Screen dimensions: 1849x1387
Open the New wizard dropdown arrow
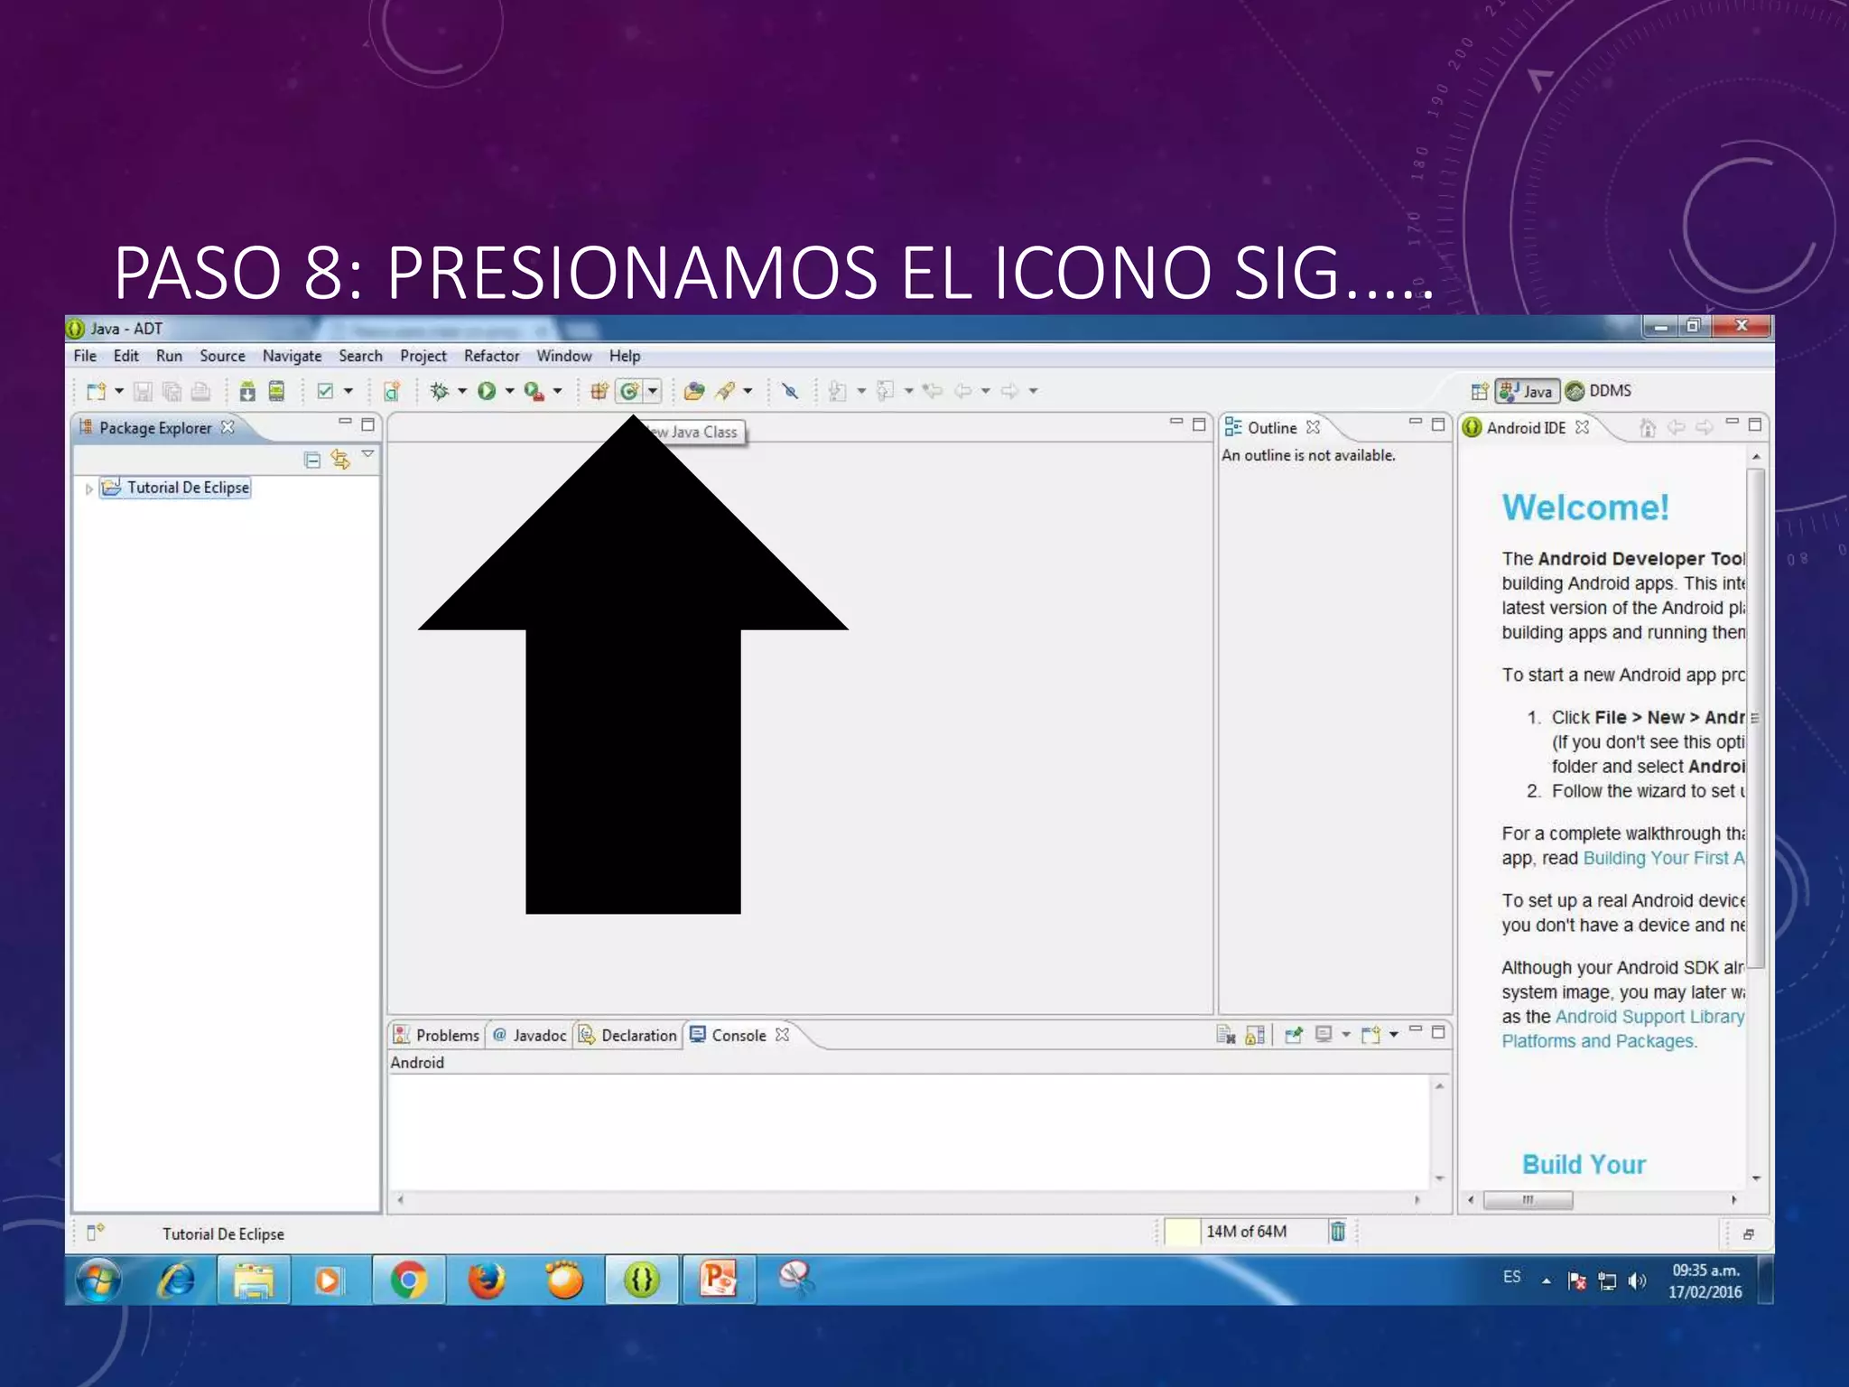tap(119, 391)
